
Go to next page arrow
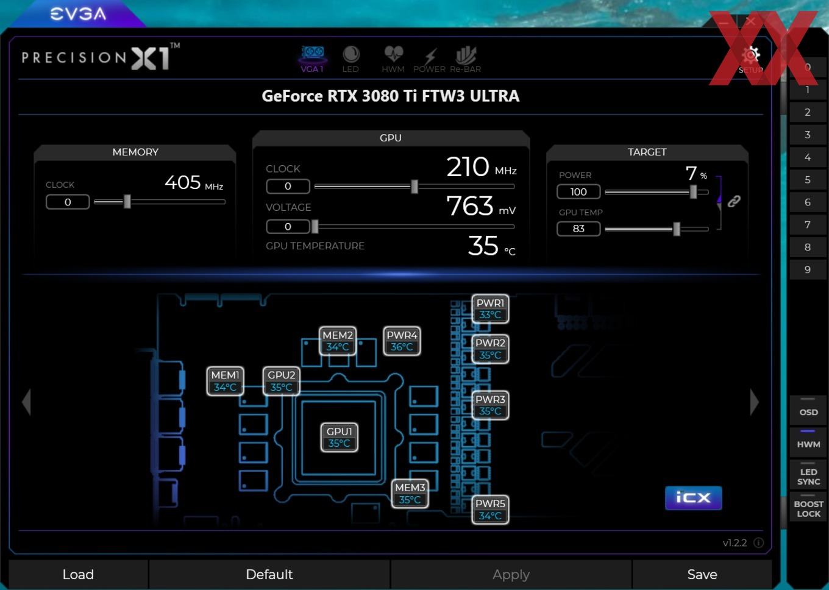(x=754, y=402)
